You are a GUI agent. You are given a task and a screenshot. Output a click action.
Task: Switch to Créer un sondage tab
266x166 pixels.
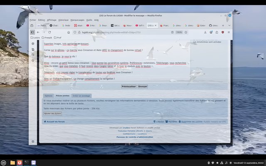pos(81,95)
